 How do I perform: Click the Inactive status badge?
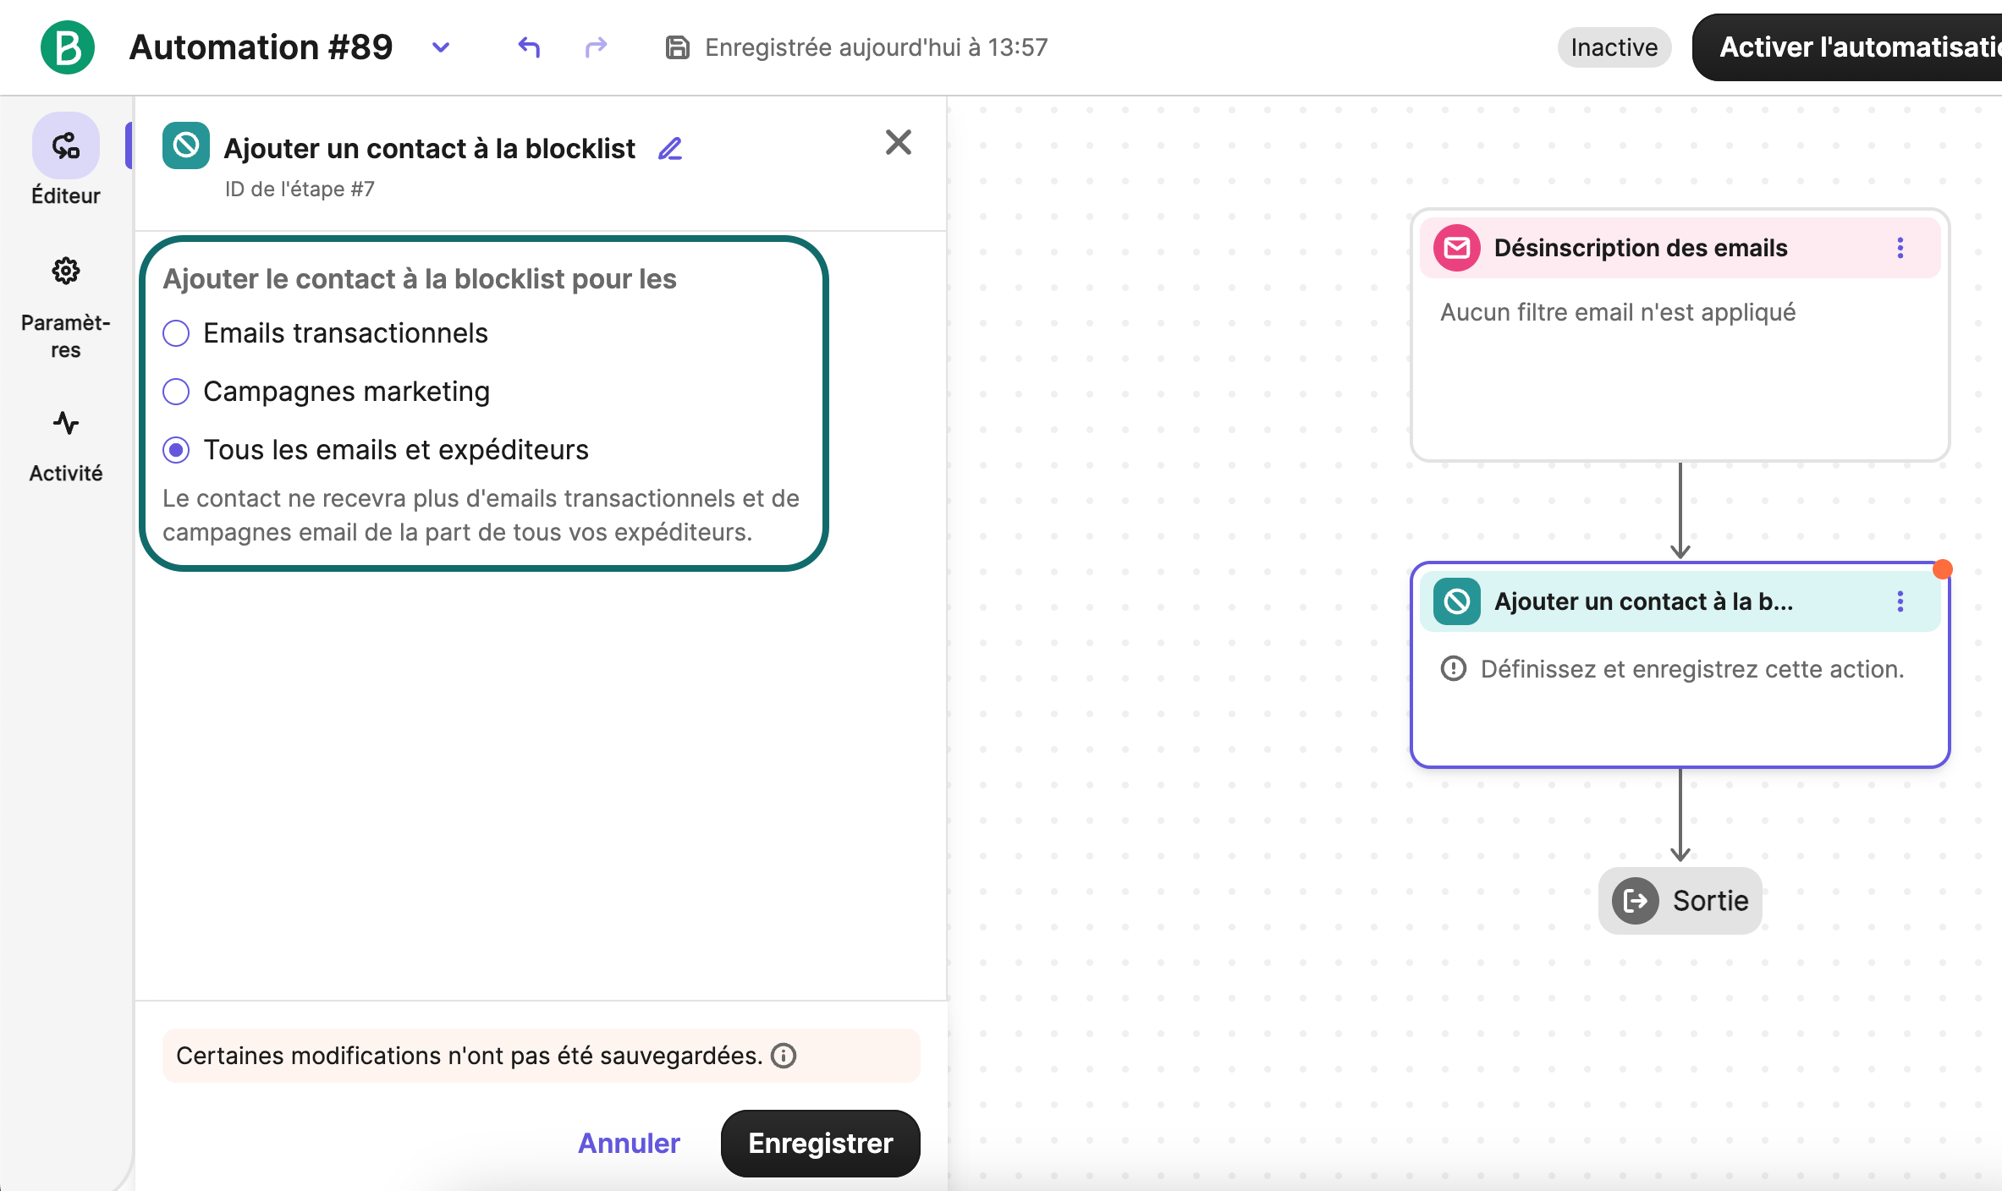(1614, 47)
